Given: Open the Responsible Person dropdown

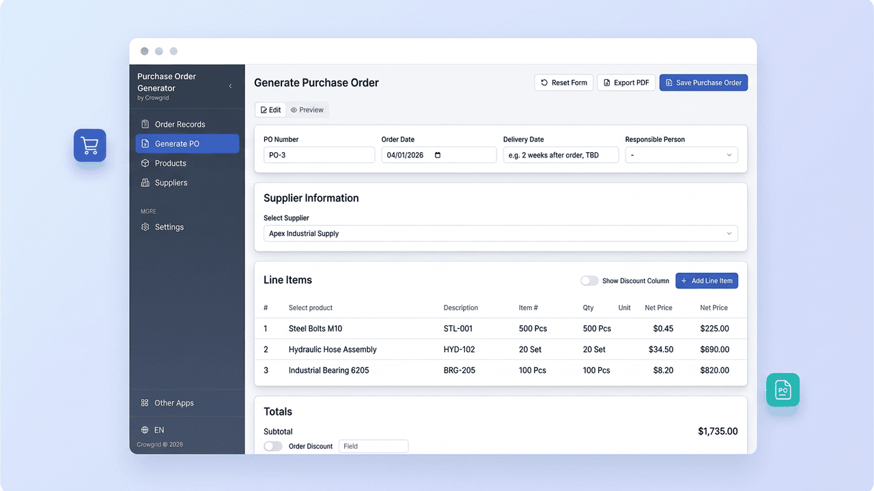Looking at the screenshot, I should click(x=681, y=155).
